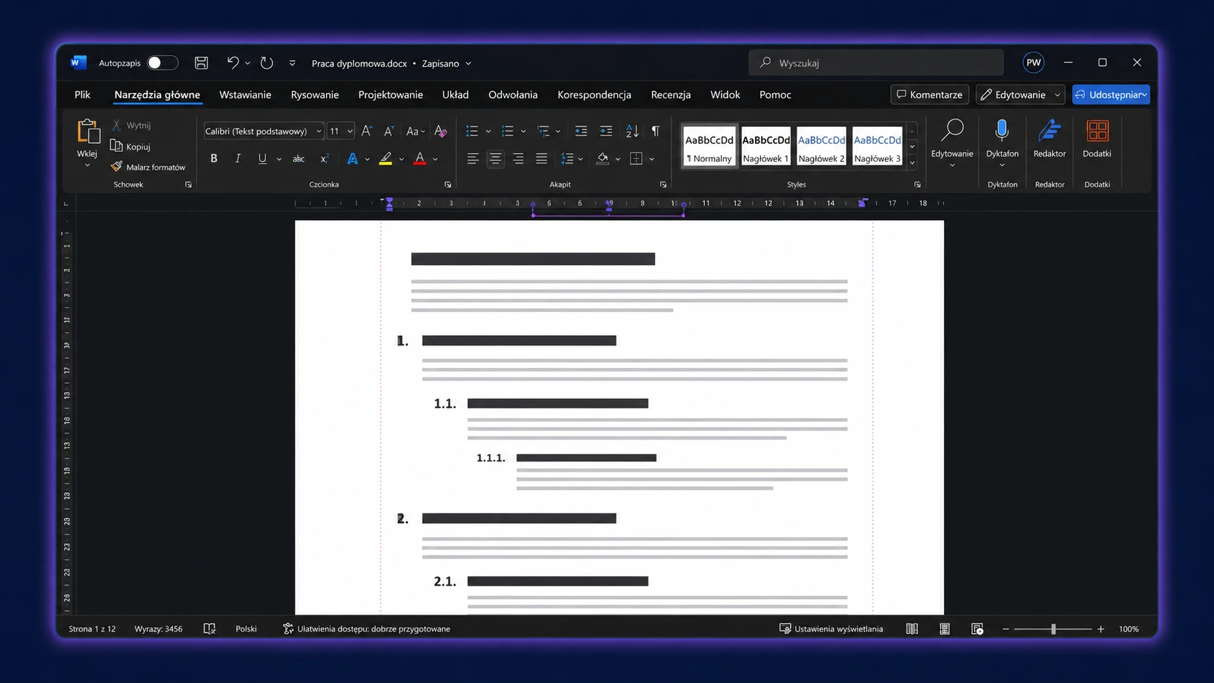Open the Wstawianie ribbon tab
This screenshot has width=1214, height=683.
tap(245, 94)
